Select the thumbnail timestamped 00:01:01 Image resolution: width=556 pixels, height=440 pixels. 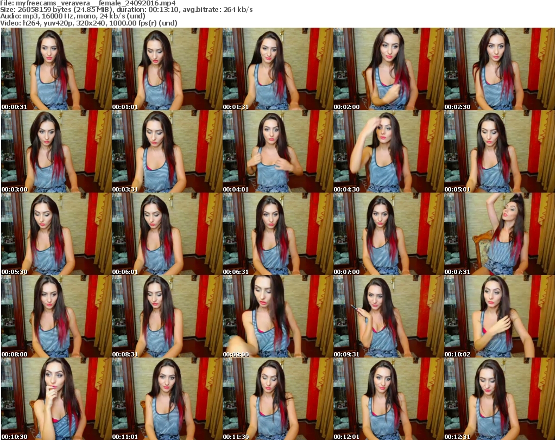click(x=167, y=69)
